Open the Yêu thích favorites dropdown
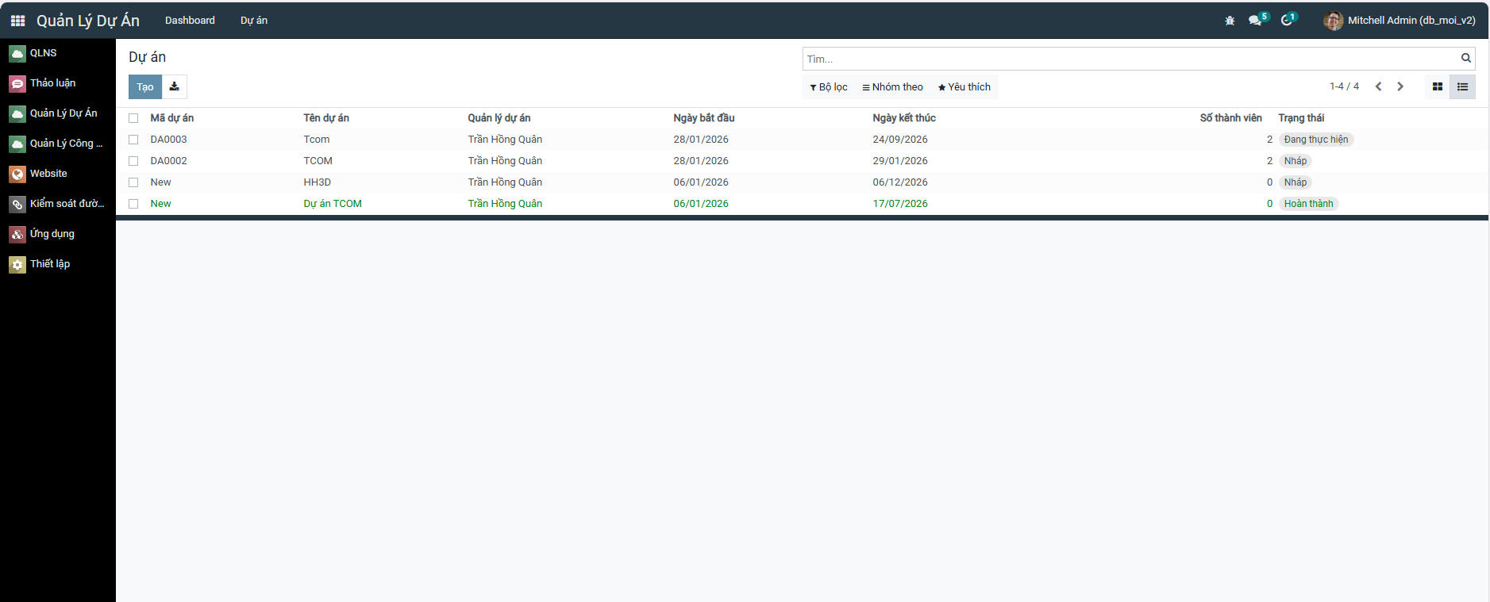 tap(964, 87)
